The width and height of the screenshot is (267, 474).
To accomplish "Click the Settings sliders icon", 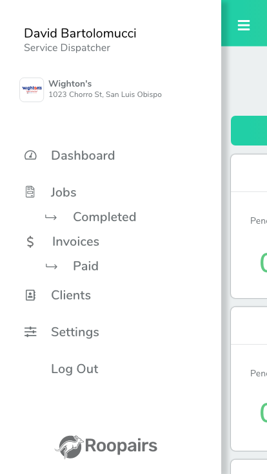I will (30, 332).
